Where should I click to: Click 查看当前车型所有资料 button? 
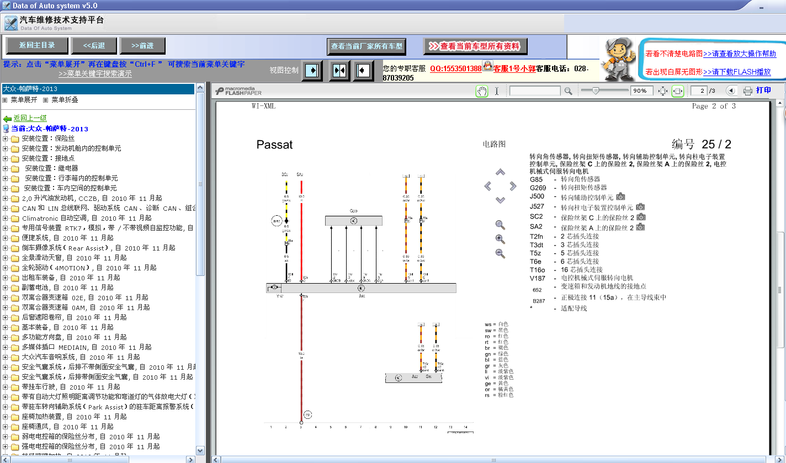coord(475,46)
